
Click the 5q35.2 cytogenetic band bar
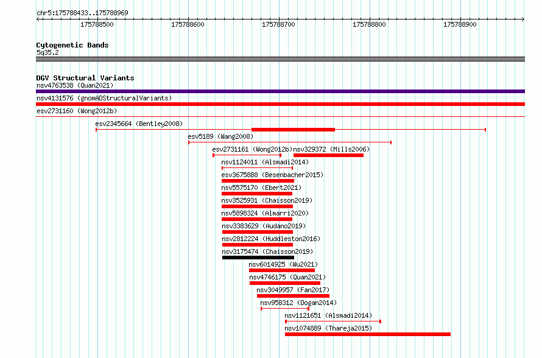280,59
